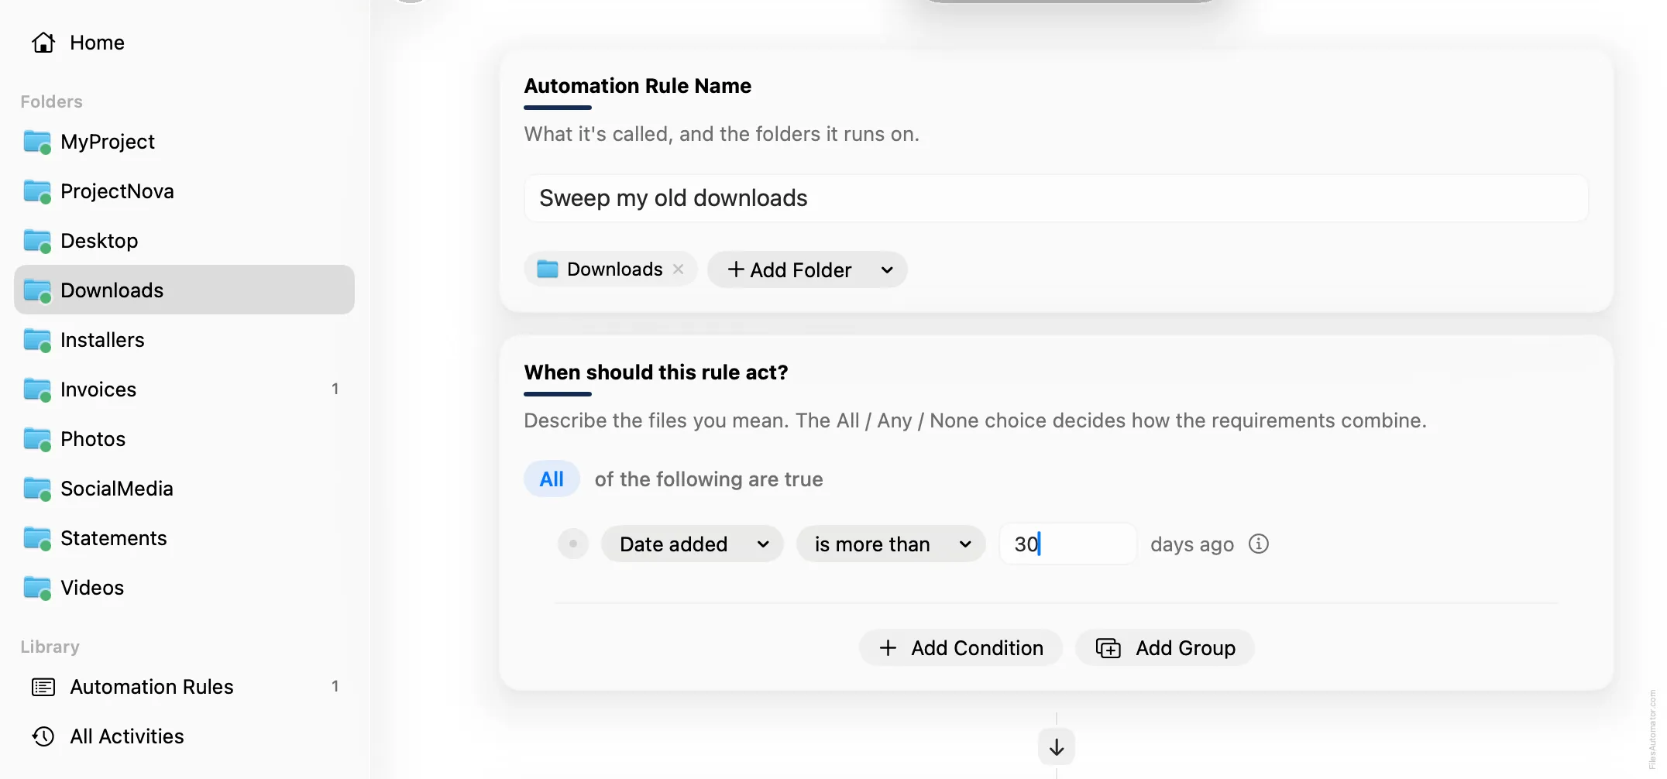Remove Downloads folder chip with X
Screen dimensions: 1667x779
pos(678,269)
